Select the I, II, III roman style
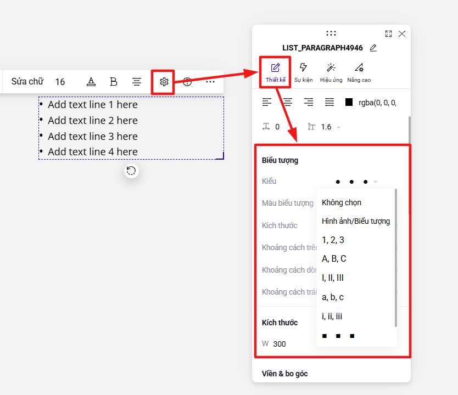This screenshot has height=395, width=458. coord(332,278)
